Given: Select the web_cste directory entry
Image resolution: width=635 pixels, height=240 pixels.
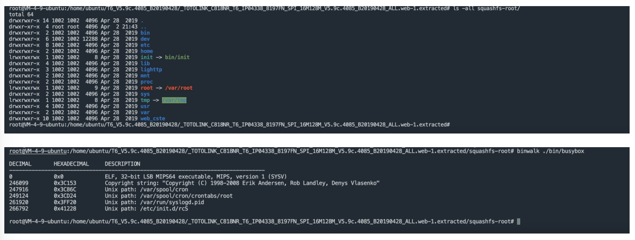Looking at the screenshot, I should pyautogui.click(x=153, y=118).
